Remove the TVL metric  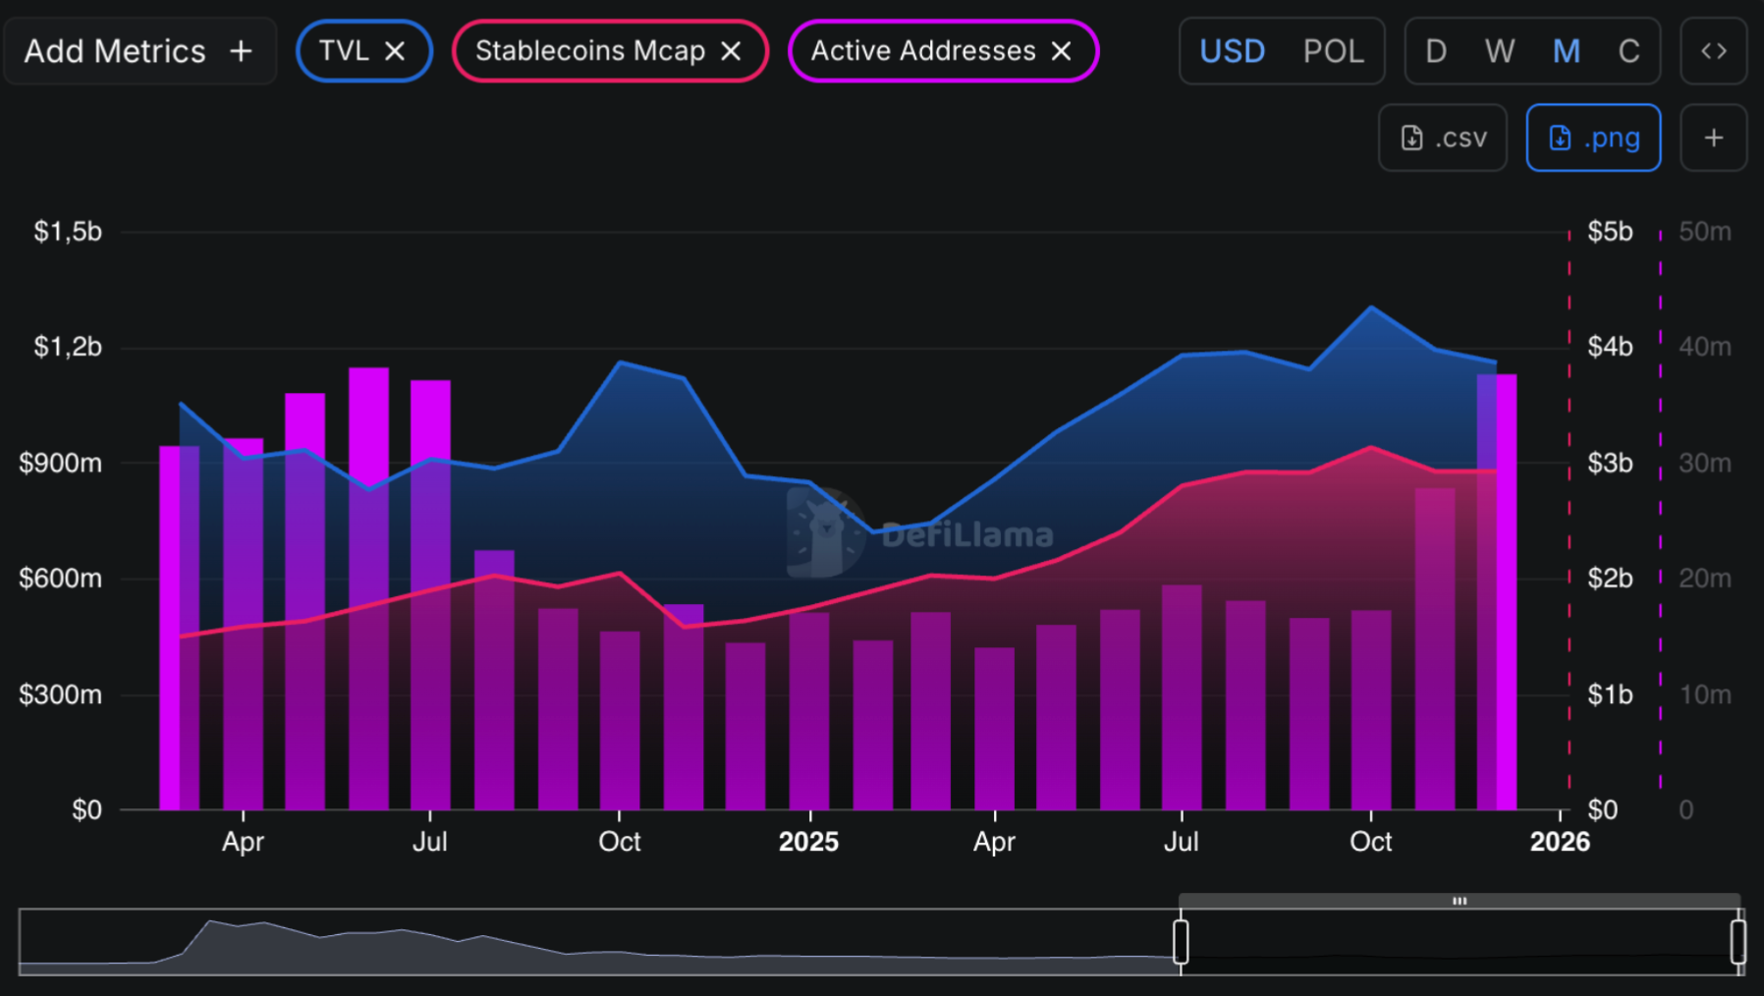[397, 50]
